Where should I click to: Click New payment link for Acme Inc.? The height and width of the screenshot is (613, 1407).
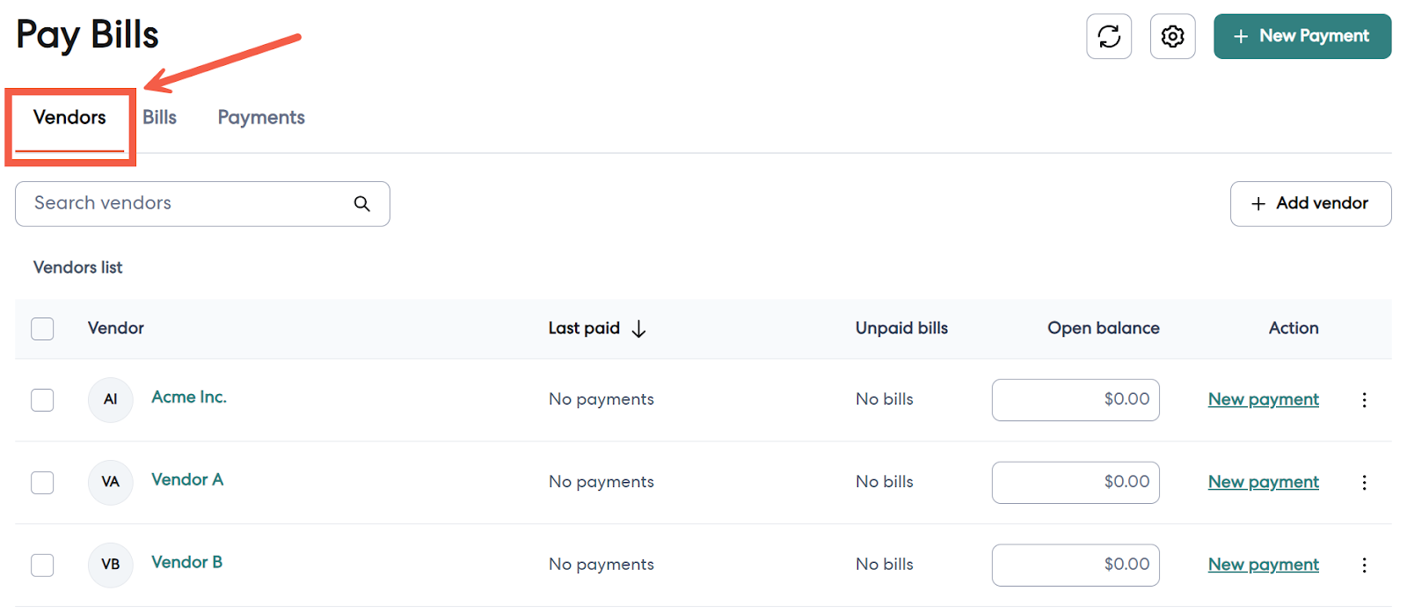point(1263,399)
